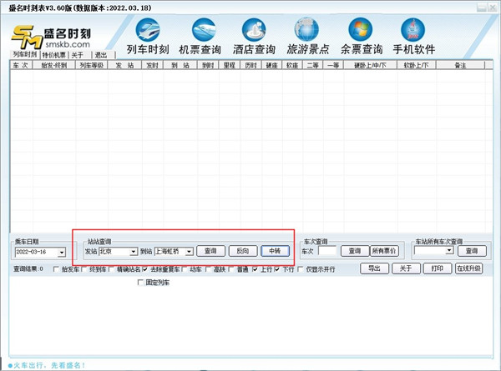Click 查询 in the 站站查询 group
501x371 pixels.
[x=210, y=251]
